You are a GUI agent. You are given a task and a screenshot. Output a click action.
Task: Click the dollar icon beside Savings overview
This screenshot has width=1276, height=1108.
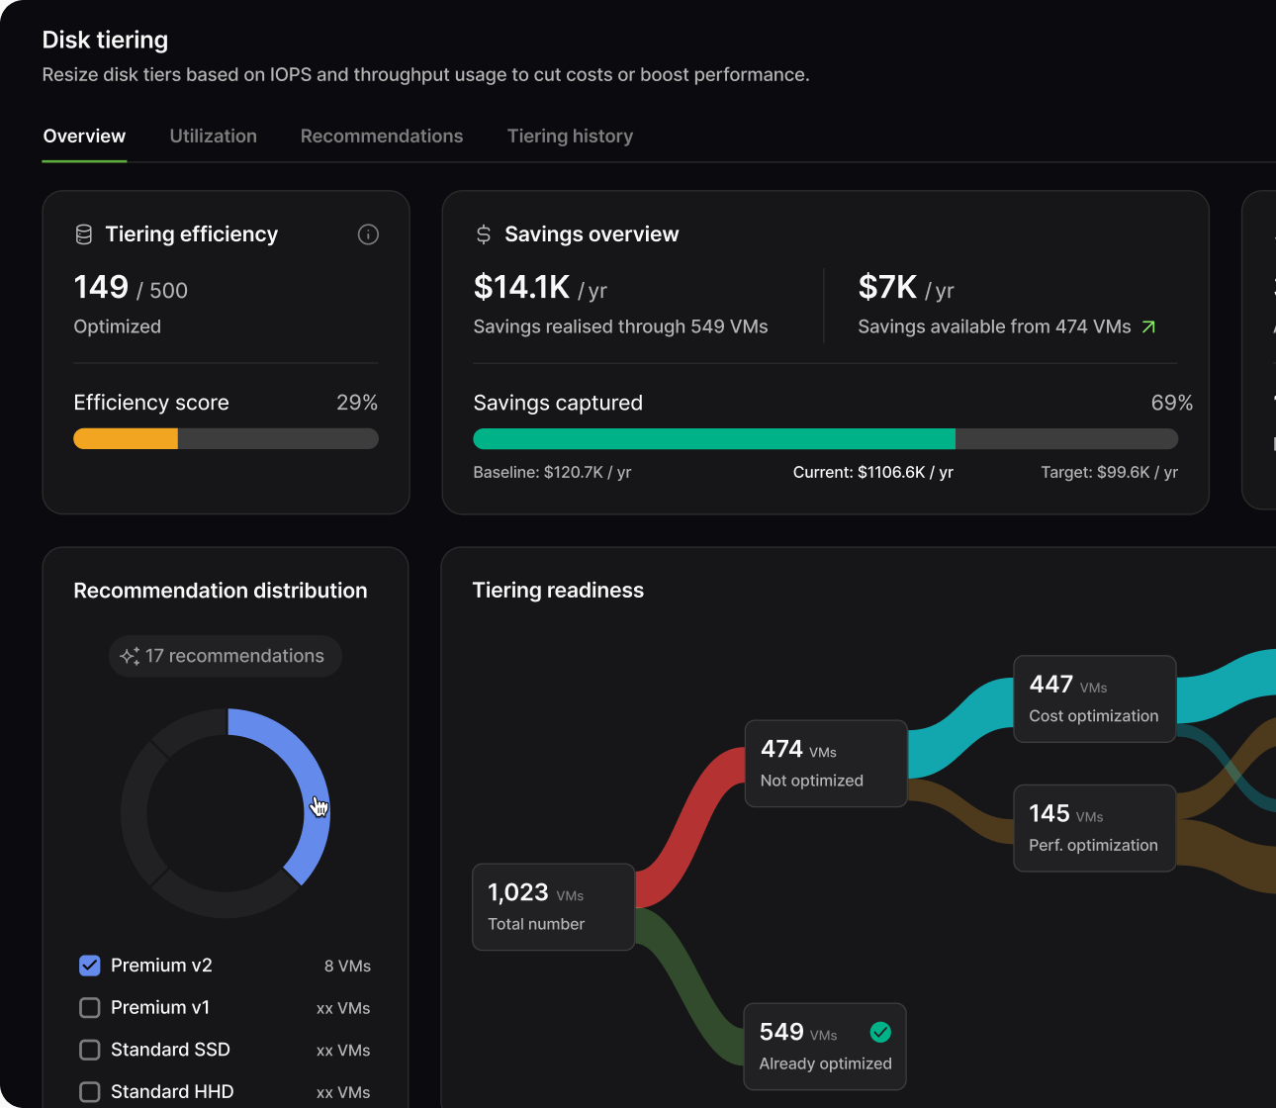point(484,234)
